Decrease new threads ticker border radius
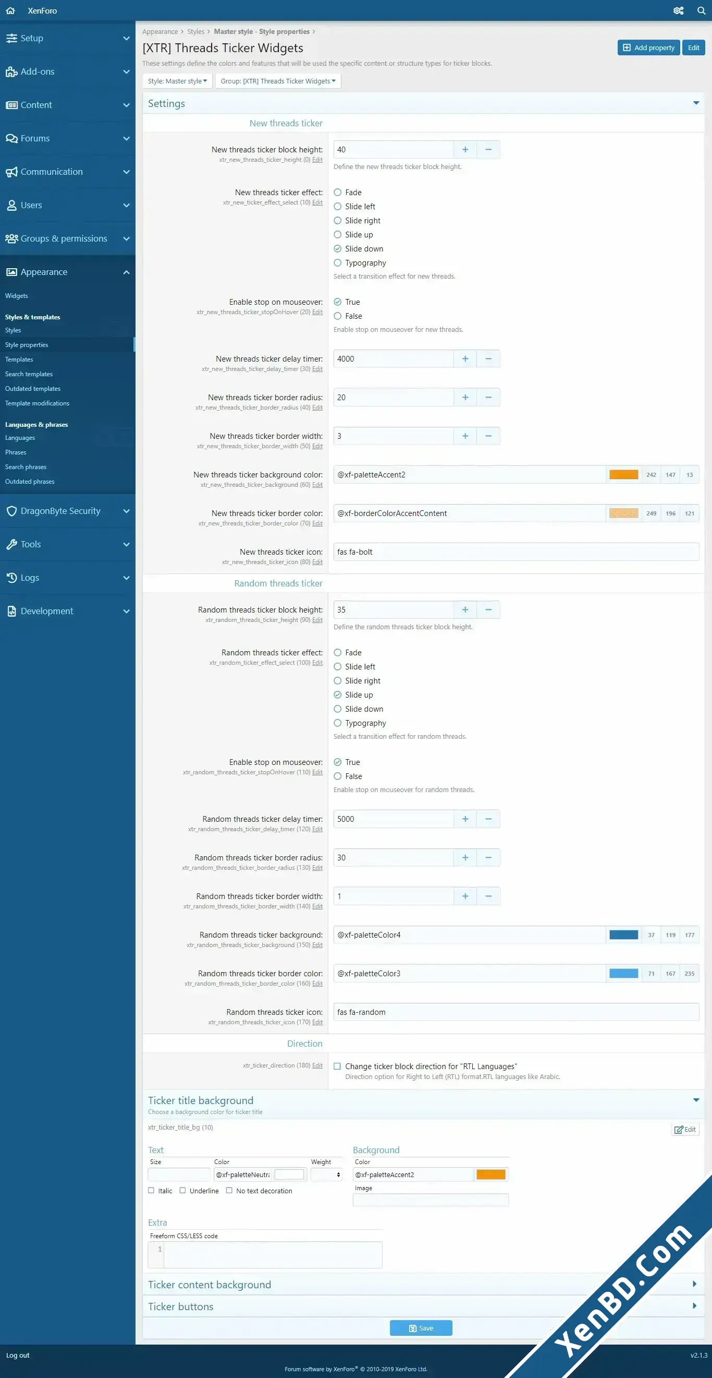This screenshot has width=712, height=1378. (488, 398)
